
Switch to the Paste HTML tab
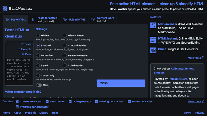16,20
